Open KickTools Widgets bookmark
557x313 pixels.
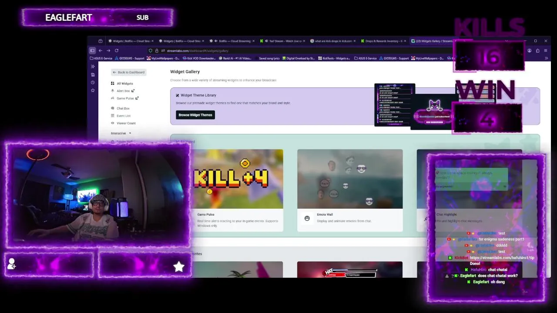coord(334,58)
